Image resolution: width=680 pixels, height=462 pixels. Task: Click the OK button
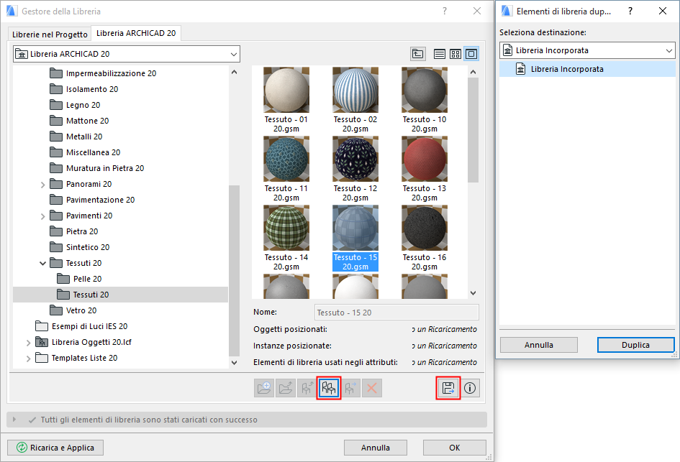point(455,448)
